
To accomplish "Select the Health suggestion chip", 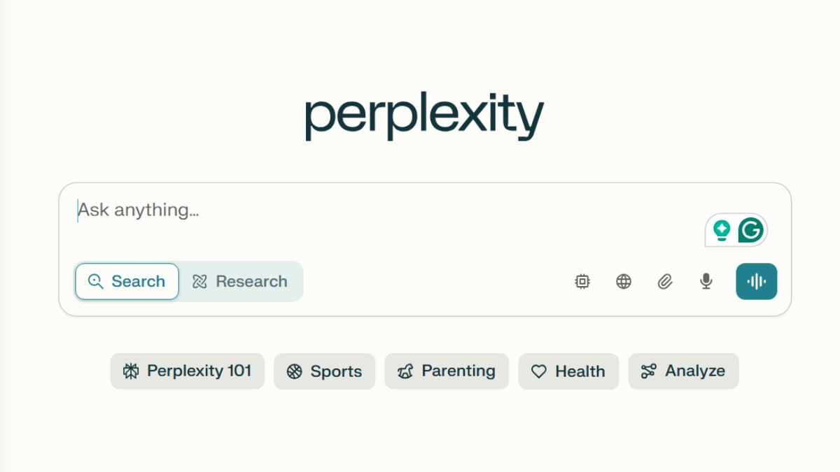I will (x=568, y=371).
